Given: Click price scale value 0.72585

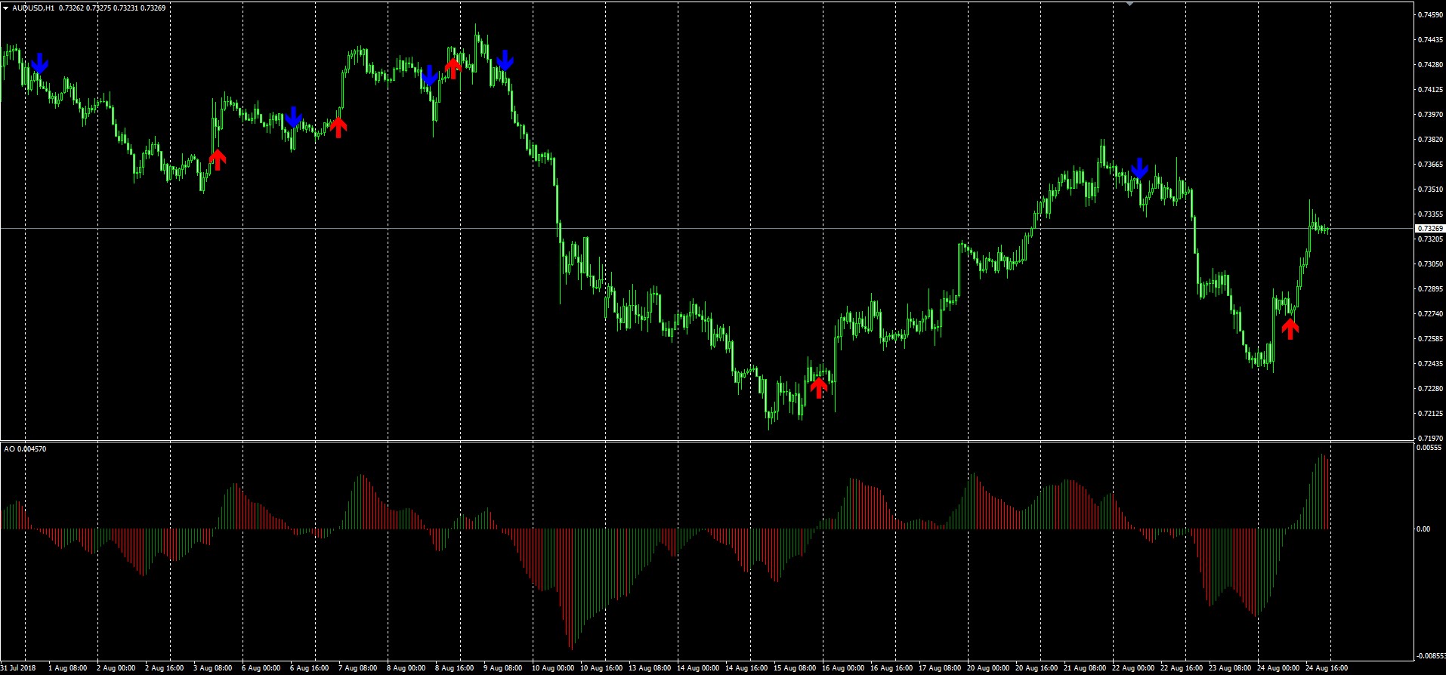Looking at the screenshot, I should (x=1431, y=338).
